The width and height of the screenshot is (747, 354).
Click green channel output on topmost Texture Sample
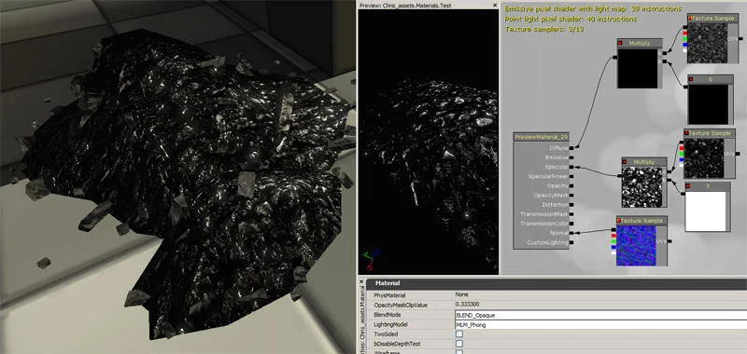[x=685, y=39]
